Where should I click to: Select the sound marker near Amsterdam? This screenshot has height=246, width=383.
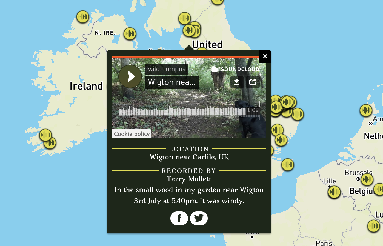click(x=366, y=110)
